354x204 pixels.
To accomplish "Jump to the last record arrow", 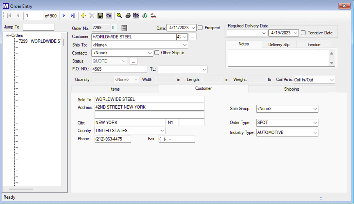I will [72, 16].
